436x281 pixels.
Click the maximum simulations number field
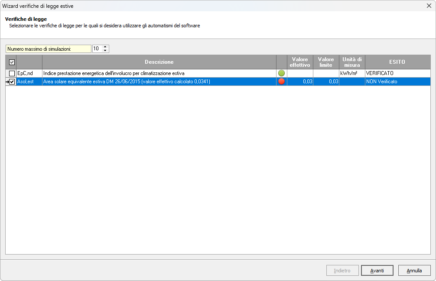(97, 49)
